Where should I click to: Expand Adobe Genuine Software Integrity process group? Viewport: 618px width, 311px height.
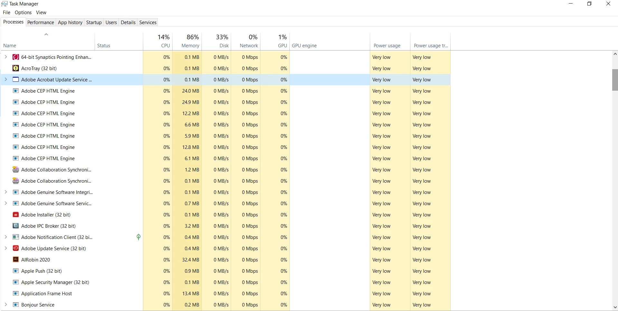6,192
